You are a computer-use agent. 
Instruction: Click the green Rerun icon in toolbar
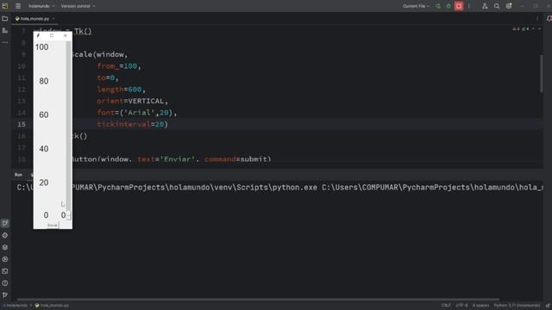point(438,6)
